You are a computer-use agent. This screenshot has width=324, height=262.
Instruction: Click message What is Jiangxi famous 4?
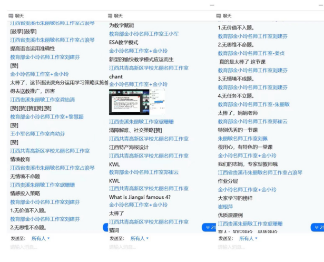pos(140,197)
